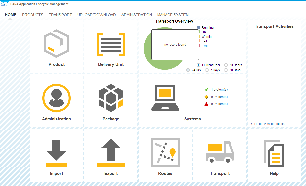Click the Export tile label
This screenshot has width=306, height=186.
111,173
